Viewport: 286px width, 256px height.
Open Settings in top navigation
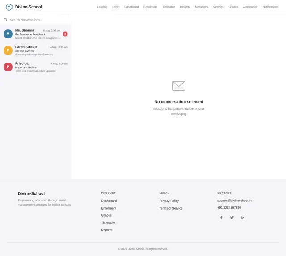pyautogui.click(x=218, y=7)
